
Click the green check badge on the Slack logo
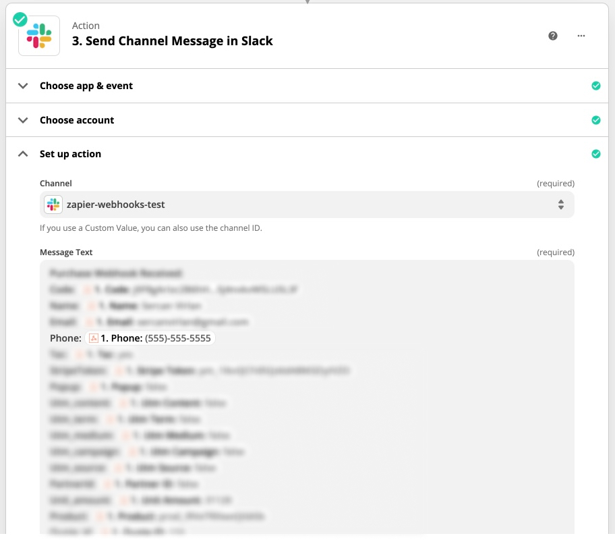coord(20,20)
